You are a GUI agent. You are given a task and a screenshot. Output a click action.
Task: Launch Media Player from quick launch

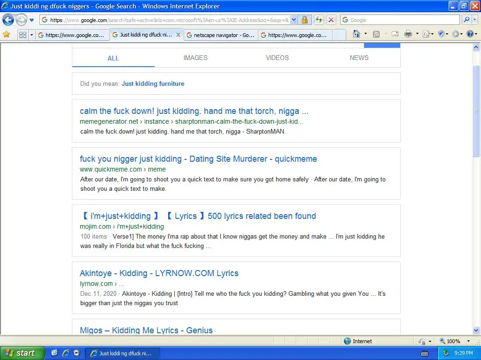click(77, 353)
